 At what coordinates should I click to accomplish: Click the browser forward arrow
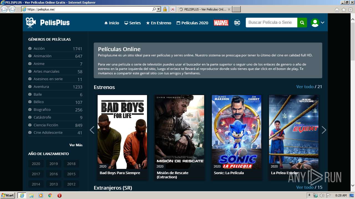pyautogui.click(x=12, y=9)
